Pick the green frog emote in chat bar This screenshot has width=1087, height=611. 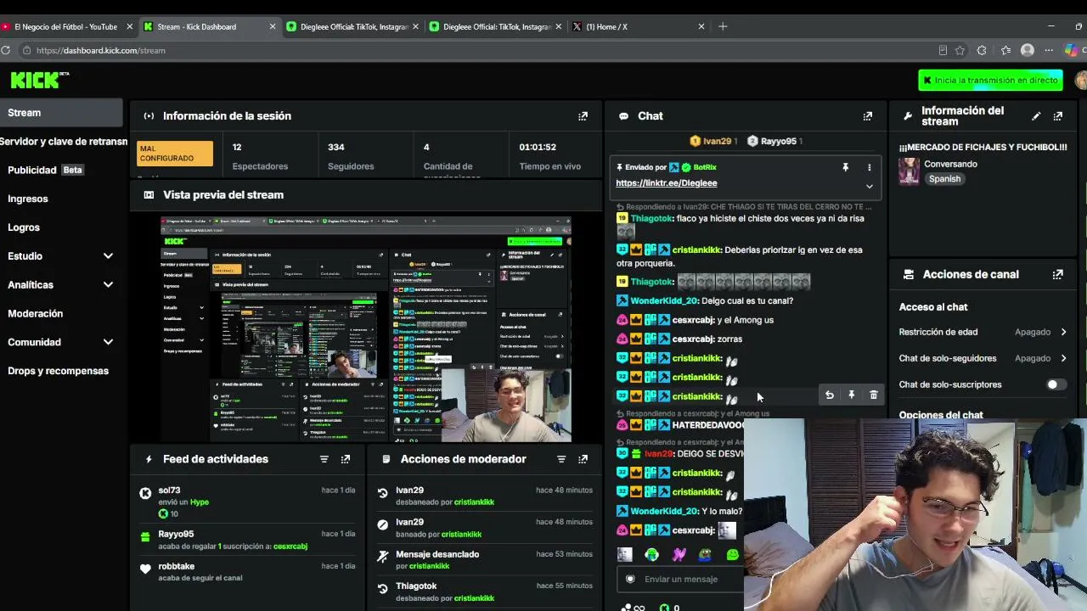coord(706,555)
